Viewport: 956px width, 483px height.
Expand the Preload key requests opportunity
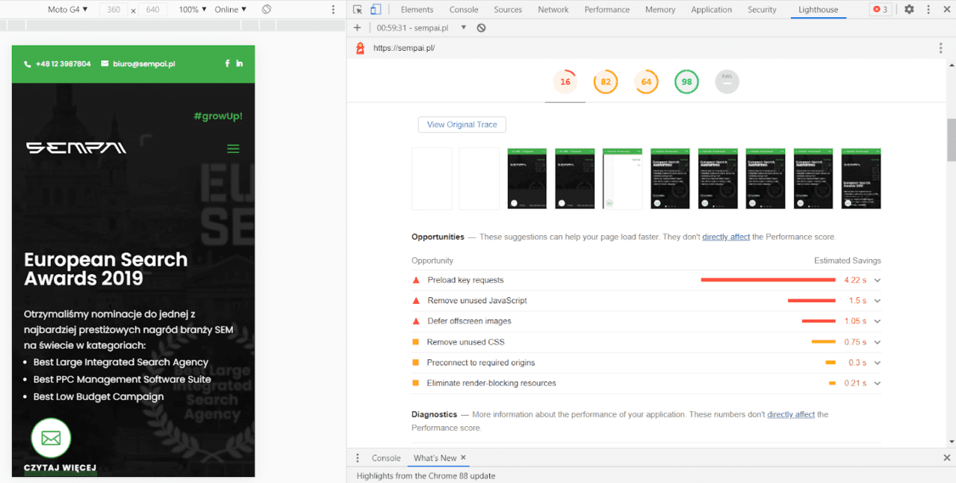pos(878,280)
